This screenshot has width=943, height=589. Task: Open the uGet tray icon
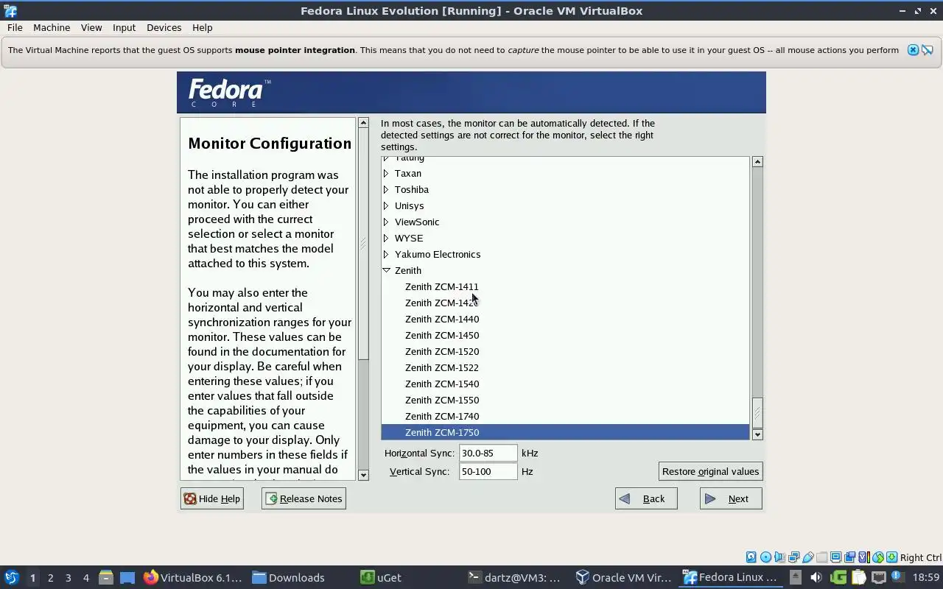click(x=838, y=577)
